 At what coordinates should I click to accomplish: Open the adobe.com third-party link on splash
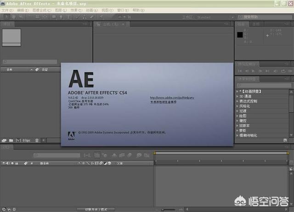(172, 97)
